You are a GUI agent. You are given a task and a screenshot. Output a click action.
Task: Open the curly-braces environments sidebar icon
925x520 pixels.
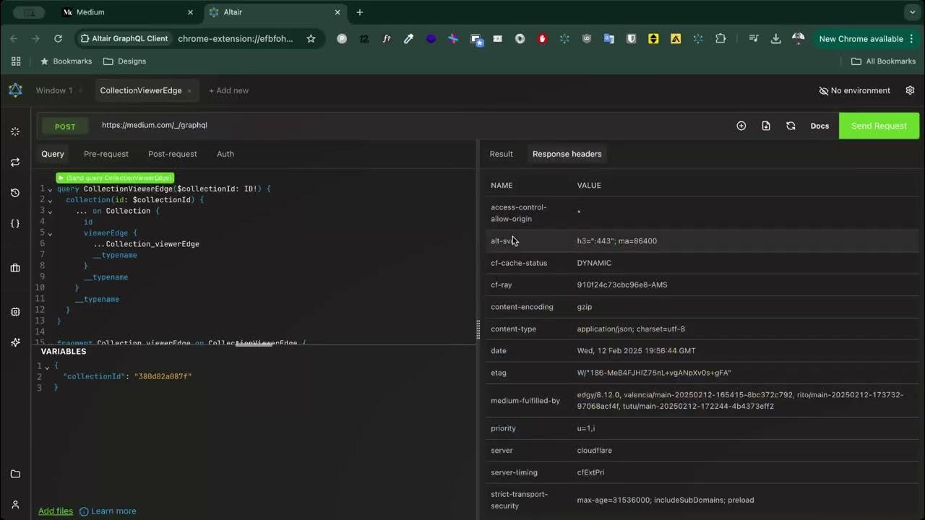click(x=15, y=224)
